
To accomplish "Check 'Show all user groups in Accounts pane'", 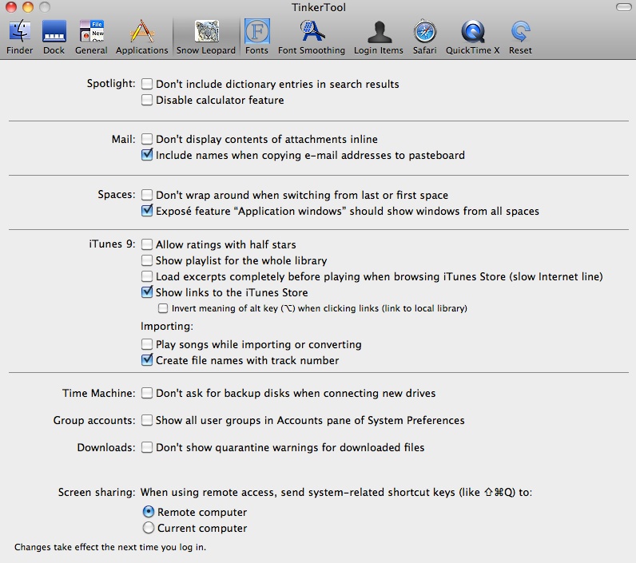I will [x=147, y=420].
